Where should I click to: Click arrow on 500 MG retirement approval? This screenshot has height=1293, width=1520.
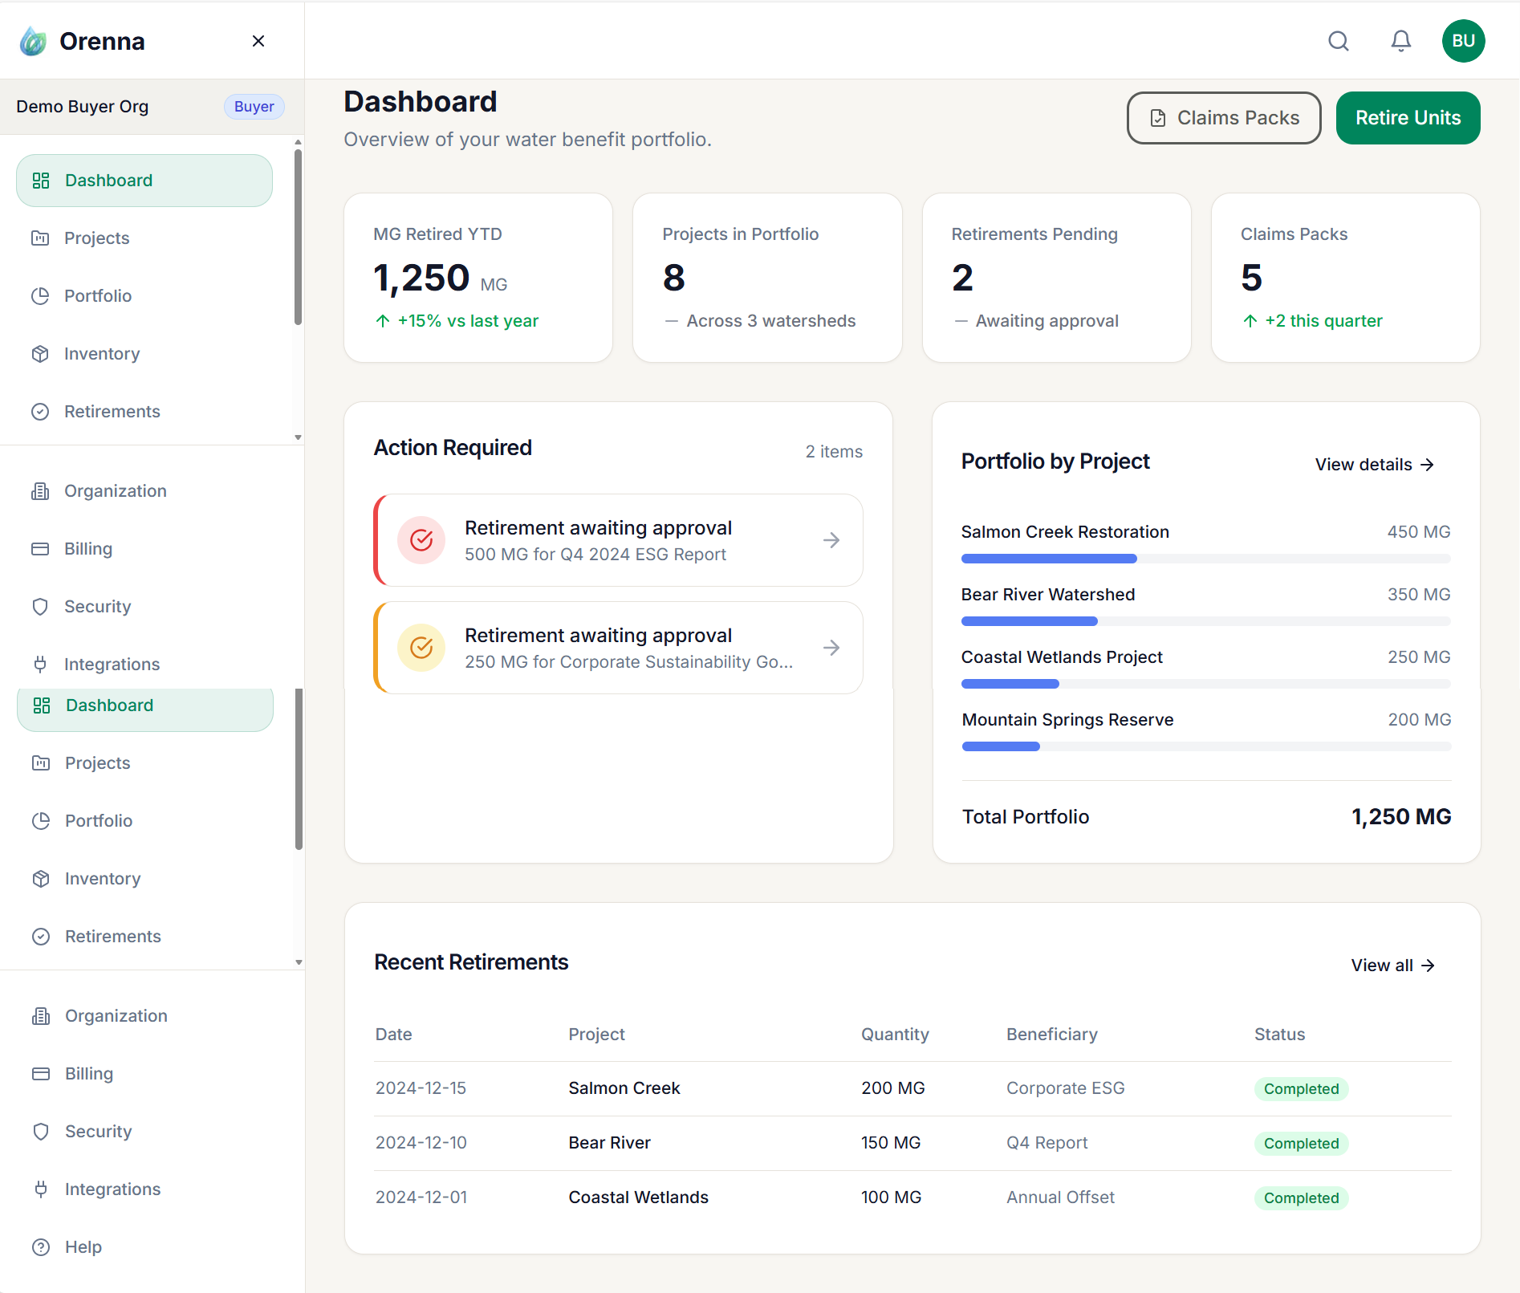click(x=831, y=540)
